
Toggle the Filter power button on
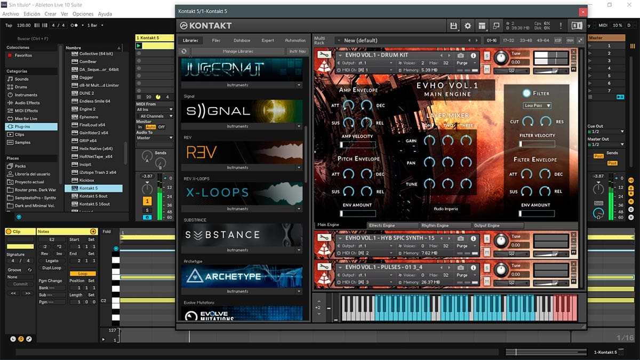click(x=526, y=93)
